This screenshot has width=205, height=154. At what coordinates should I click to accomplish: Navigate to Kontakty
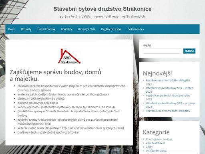click(x=66, y=29)
